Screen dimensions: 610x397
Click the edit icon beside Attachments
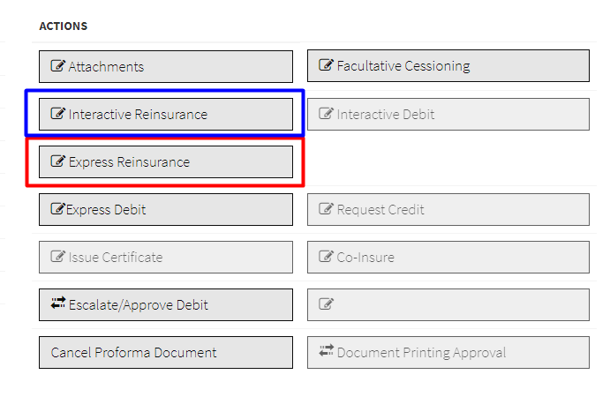pyautogui.click(x=58, y=66)
